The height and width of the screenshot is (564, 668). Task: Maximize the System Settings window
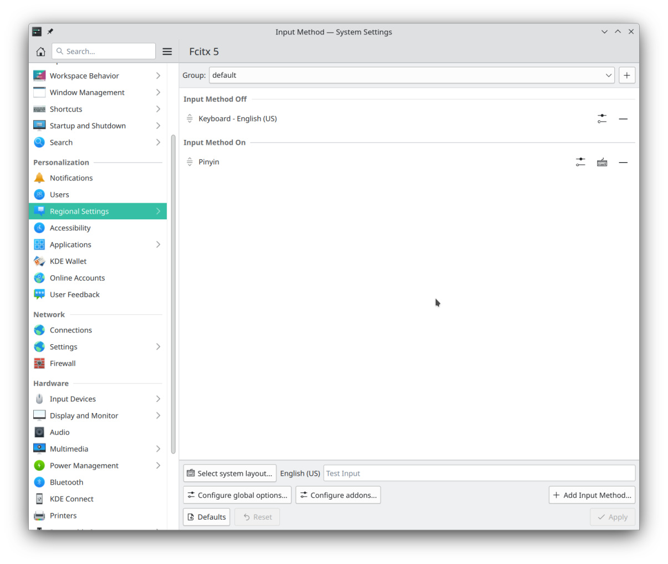(618, 32)
